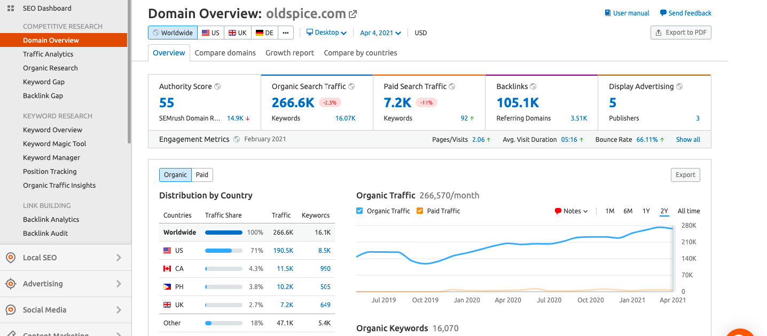767x336 pixels.
Task: Click the Send feedback chat icon
Action: tap(663, 13)
